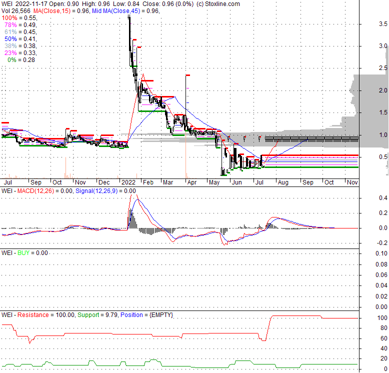Click the 0.10 BUY axis value
The width and height of the screenshot is (389, 373).
point(381,253)
